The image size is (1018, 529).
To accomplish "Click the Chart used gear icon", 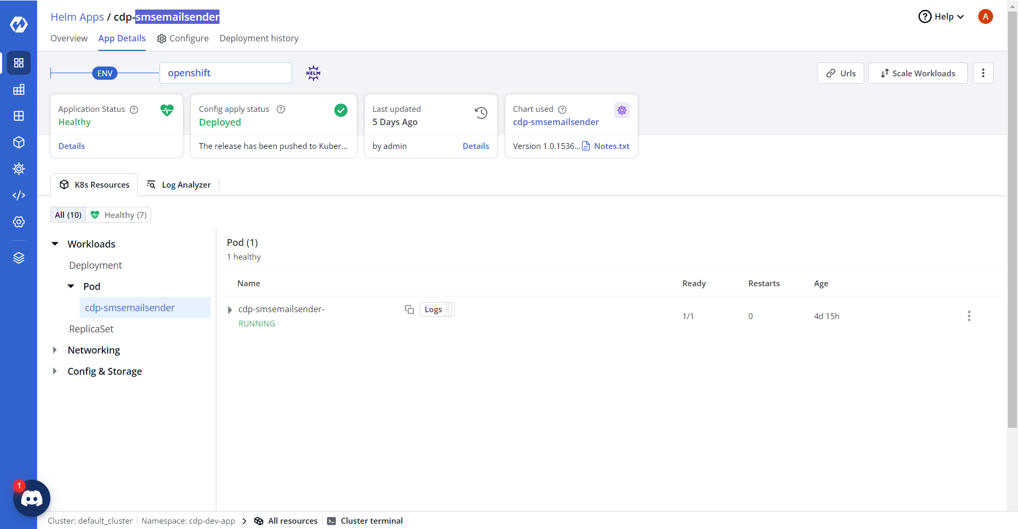I will [x=621, y=110].
